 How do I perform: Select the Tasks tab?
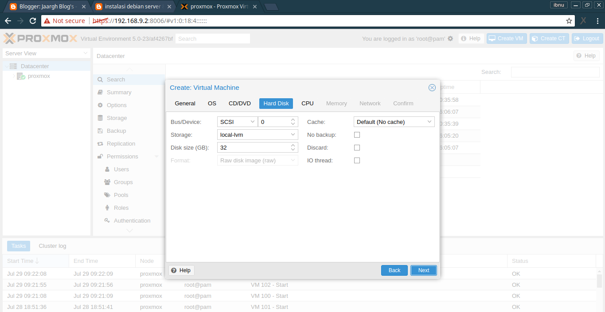point(19,246)
